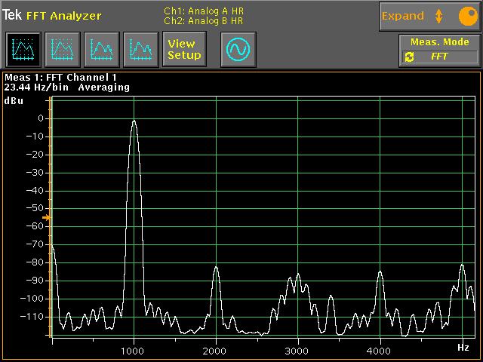Click the harmonic peak at 4000 Hz
The height and width of the screenshot is (362, 483).
tap(380, 272)
